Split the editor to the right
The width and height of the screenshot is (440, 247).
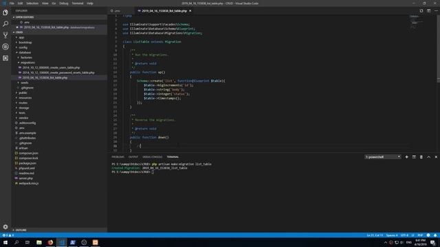tap(428, 11)
